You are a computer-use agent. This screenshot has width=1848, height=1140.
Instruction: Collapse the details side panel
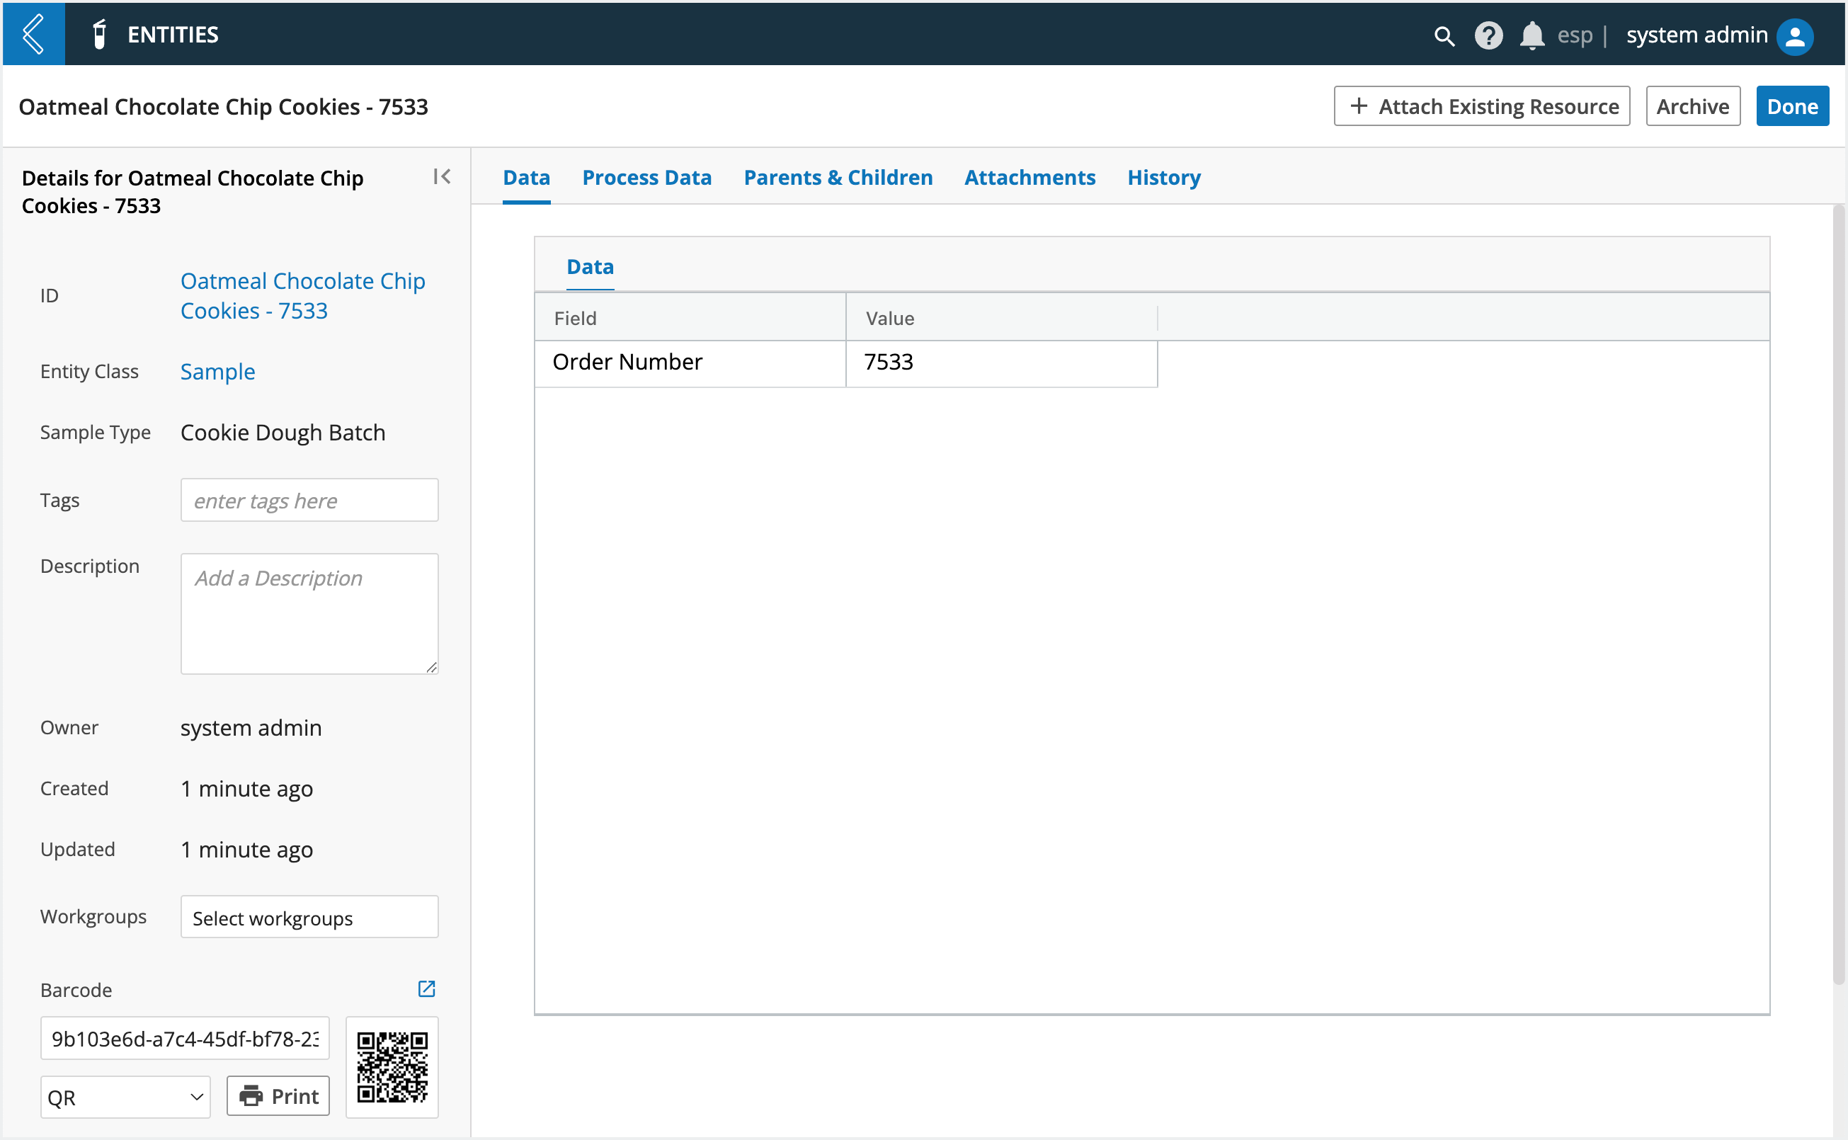click(442, 176)
